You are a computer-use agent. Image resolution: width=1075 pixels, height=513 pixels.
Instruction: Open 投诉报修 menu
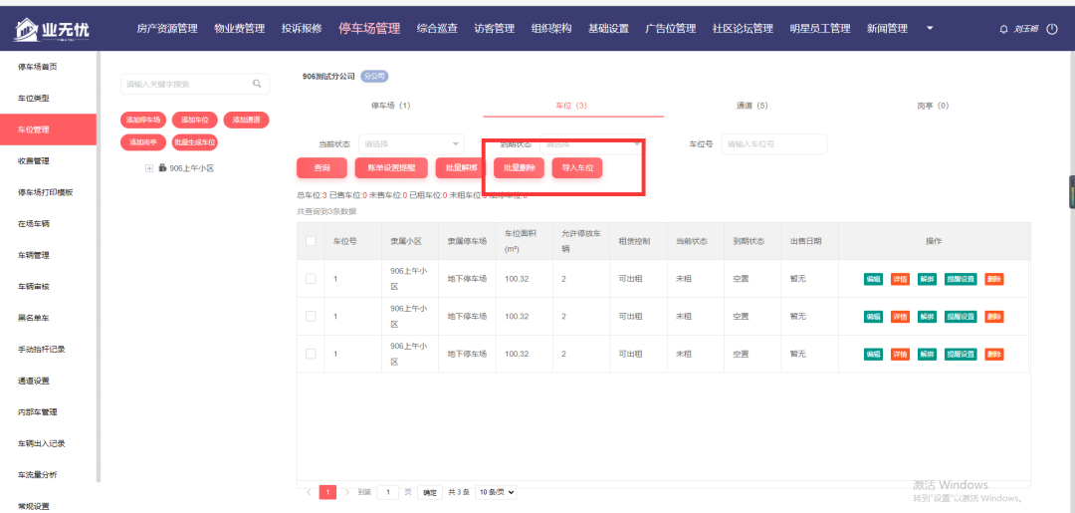coord(301,29)
